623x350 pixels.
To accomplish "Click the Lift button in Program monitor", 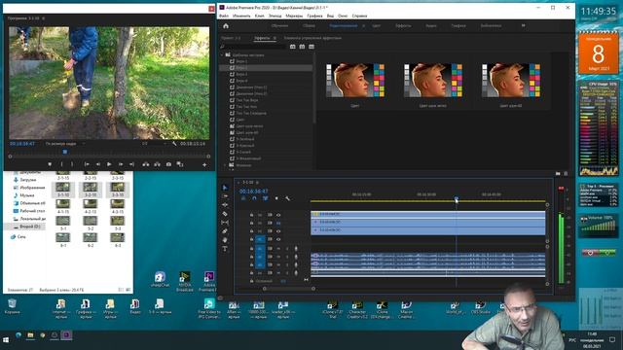I will tap(146, 164).
